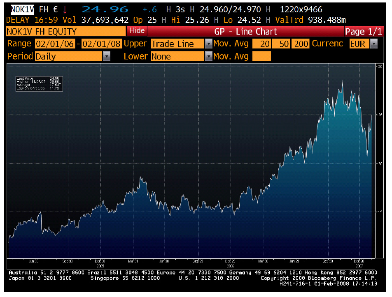Click the Copyright 2008 Bloomberg Finance L.P. text
Viewport: 392px width, 297px height.
[x=319, y=278]
